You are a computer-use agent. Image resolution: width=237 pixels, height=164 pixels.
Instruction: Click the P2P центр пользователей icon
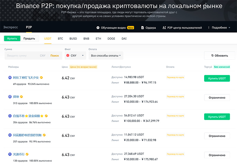pos(165,28)
